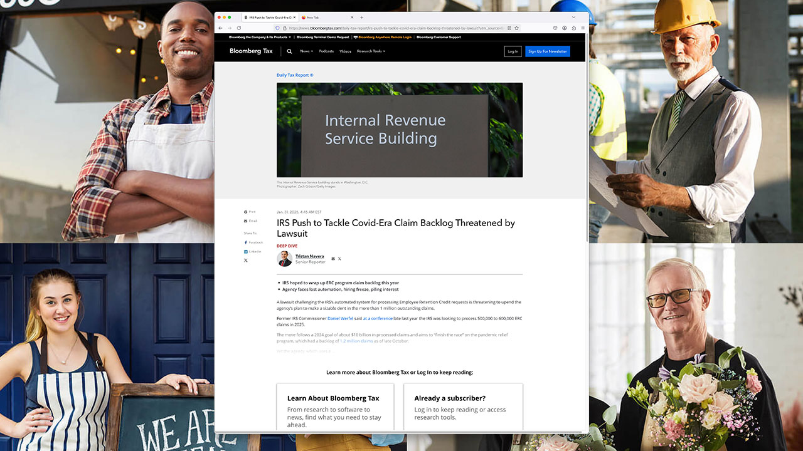Toggle reader view icon in address bar
Screen dimensions: 803x451
pyautogui.click(x=509, y=28)
